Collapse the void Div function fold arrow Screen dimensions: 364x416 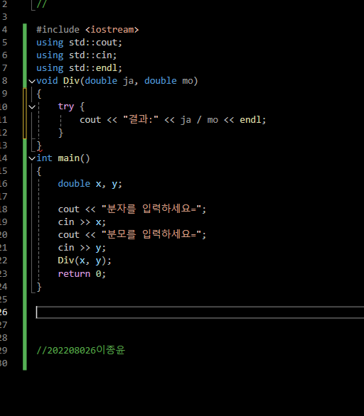tap(32, 81)
